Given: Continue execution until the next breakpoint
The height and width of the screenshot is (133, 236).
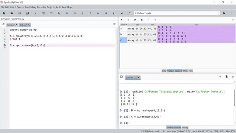Looking at the screenshot, I should pyautogui.click(x=98, y=13).
